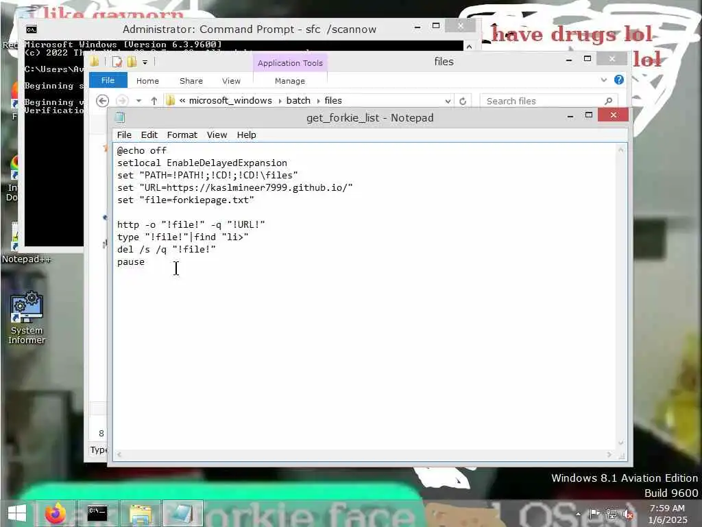Open the Notepad View menu
Screen dimensions: 702x527
(217, 135)
